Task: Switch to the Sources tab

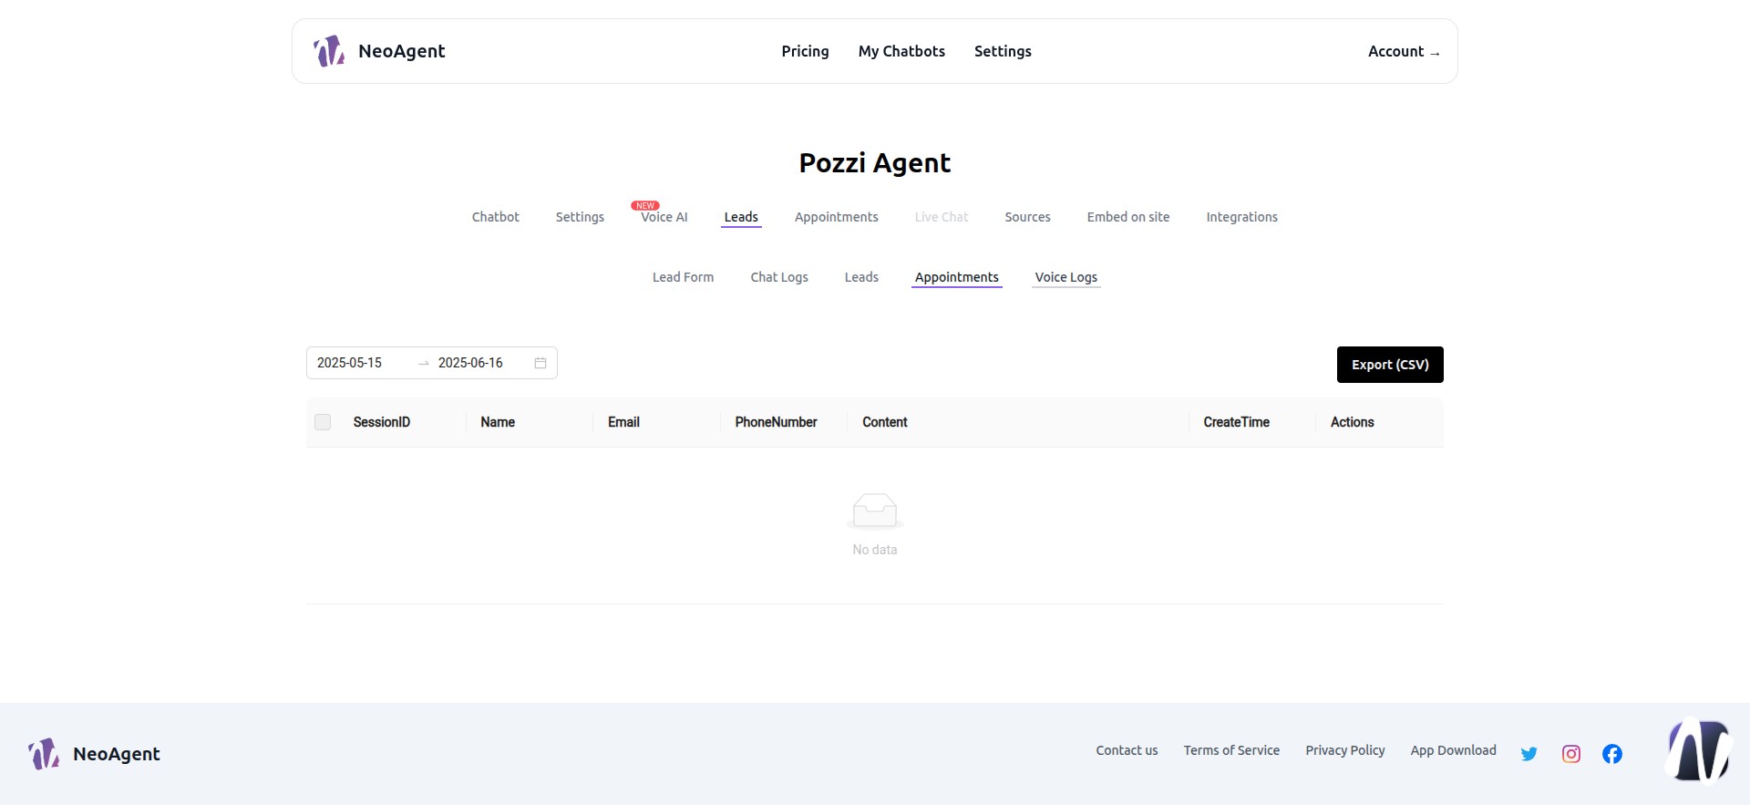Action: pos(1027,217)
